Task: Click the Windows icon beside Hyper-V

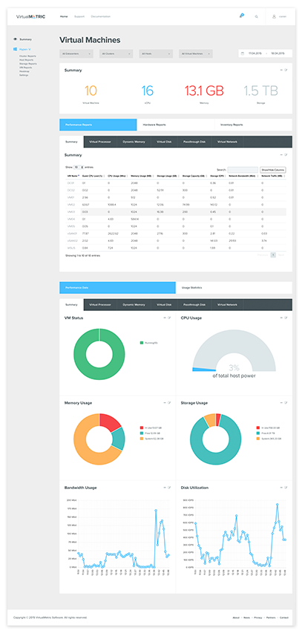Action: [x=15, y=49]
